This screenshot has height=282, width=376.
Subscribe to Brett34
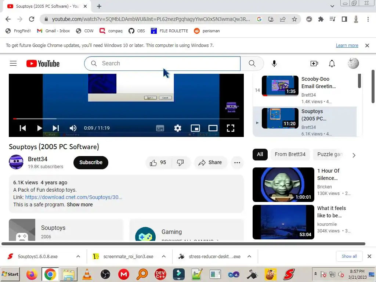click(x=91, y=163)
